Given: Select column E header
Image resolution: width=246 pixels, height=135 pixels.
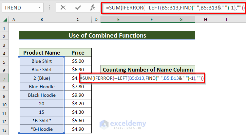Looking at the screenshot, I should point(118,20).
